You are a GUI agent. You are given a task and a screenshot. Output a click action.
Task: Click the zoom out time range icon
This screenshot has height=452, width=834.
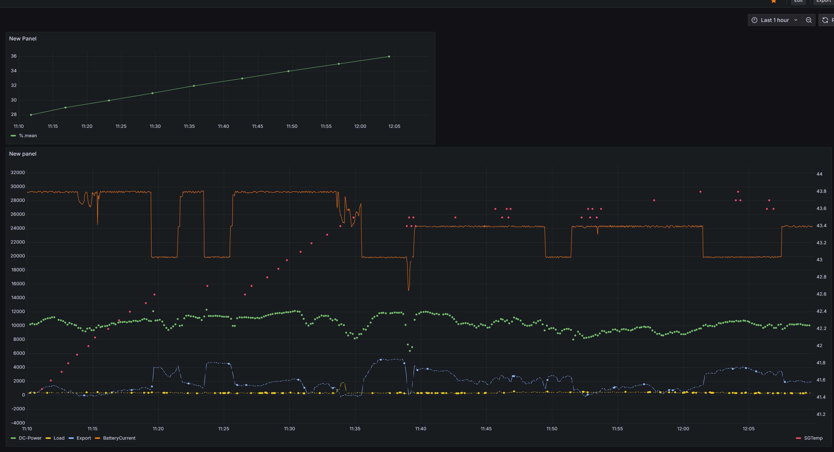click(808, 20)
